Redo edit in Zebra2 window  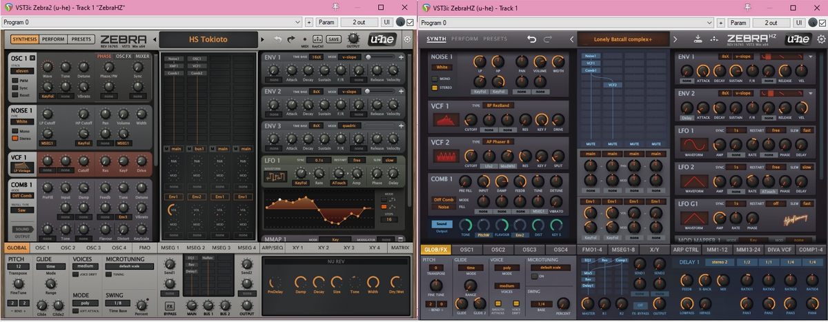pos(291,39)
